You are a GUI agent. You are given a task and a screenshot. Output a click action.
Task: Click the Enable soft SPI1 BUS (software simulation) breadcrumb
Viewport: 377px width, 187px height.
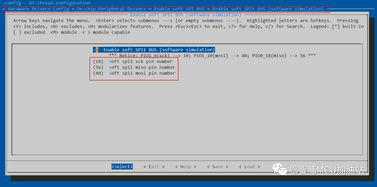[268, 9]
